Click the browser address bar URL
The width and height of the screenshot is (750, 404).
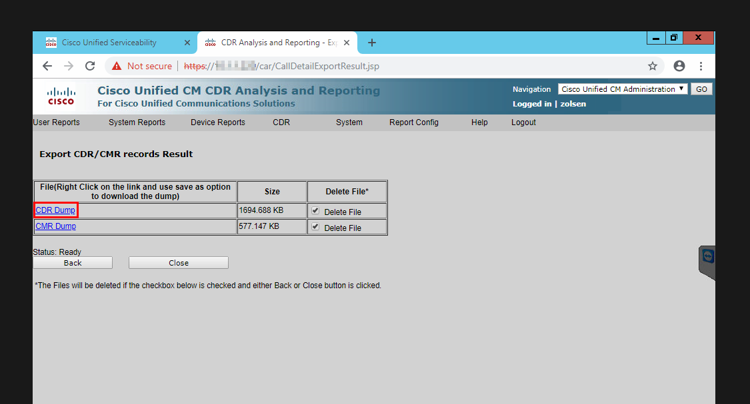coord(281,66)
